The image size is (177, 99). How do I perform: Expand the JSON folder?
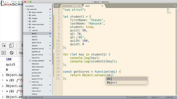pyautogui.click(x=27, y=21)
